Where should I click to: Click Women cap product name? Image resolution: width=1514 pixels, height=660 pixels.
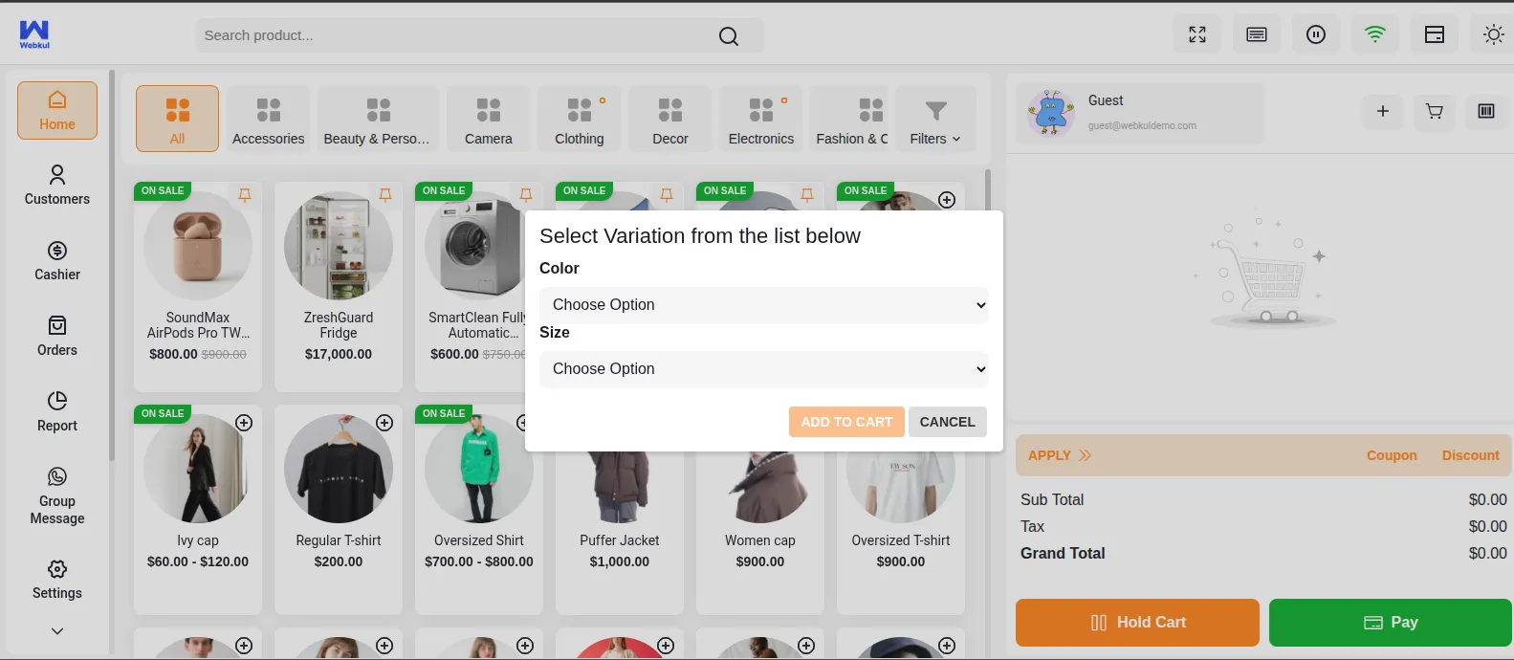click(x=760, y=540)
